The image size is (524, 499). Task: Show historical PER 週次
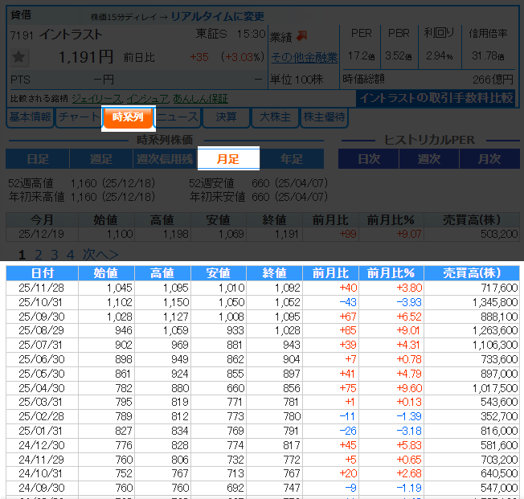[x=429, y=159]
